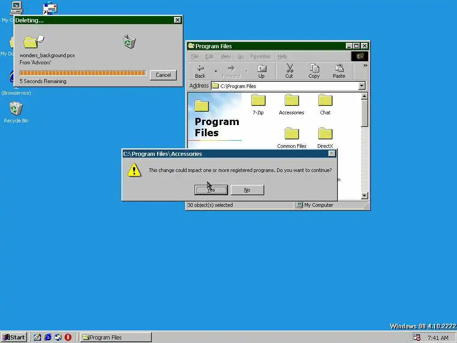Click the Outlook Express quick launch icon
Screen dimensions: 457x343
58,338
